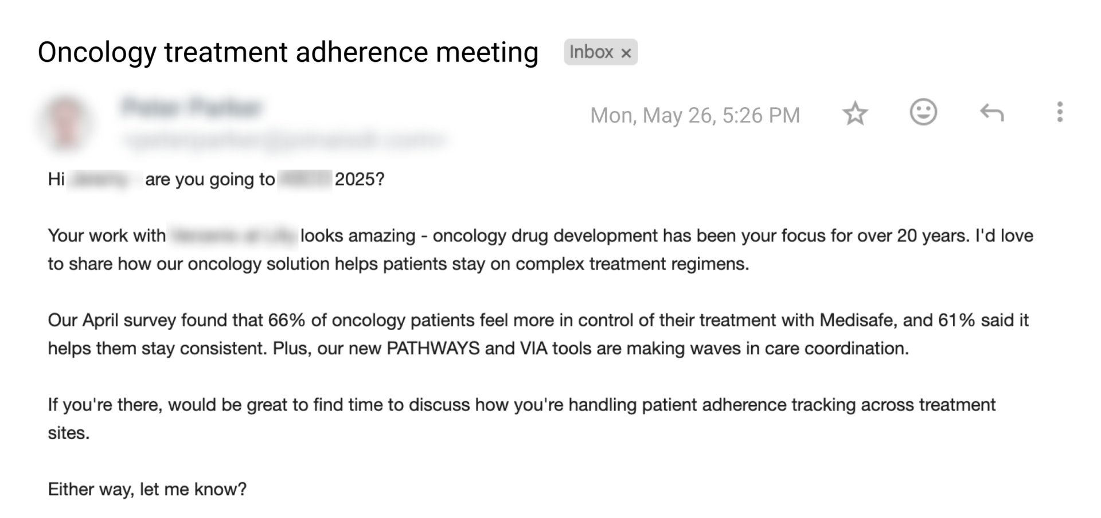
Task: Add an emoji reaction to the email
Action: pyautogui.click(x=923, y=112)
